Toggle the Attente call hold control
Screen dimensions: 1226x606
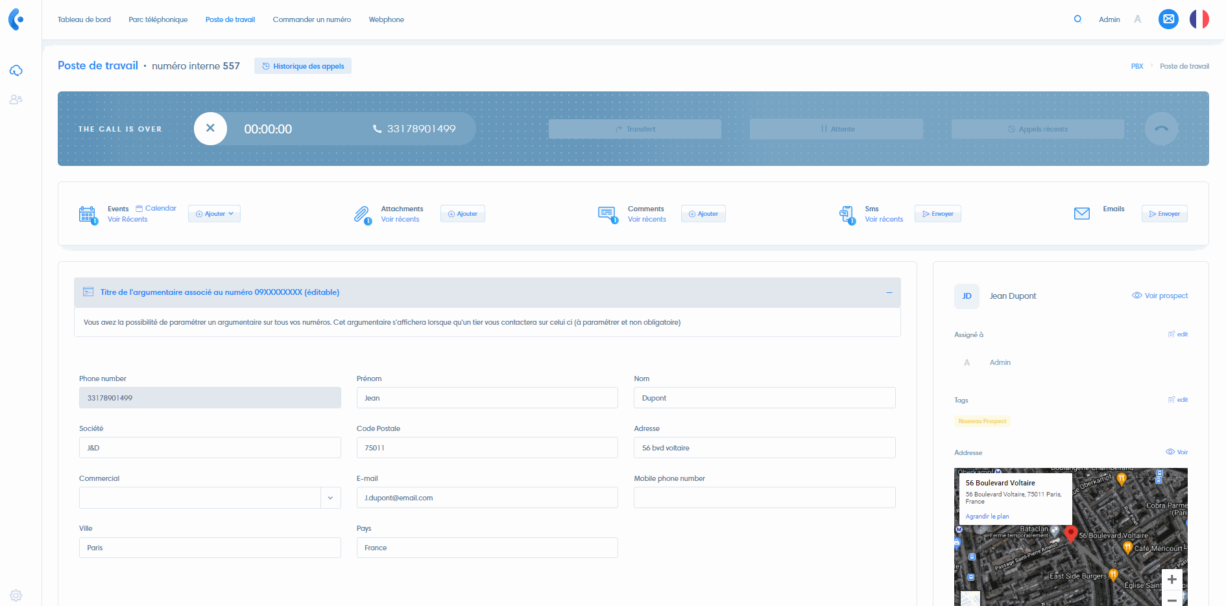click(x=835, y=128)
